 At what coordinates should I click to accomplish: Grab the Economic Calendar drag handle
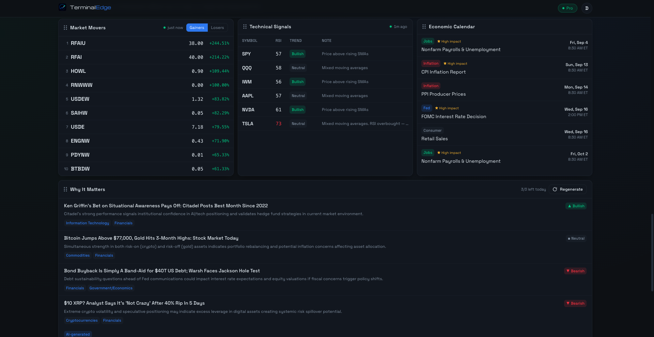coord(424,27)
